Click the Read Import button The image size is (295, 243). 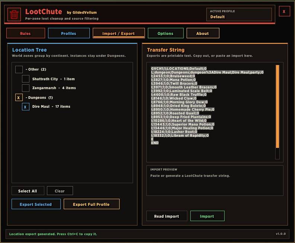tap(167, 216)
